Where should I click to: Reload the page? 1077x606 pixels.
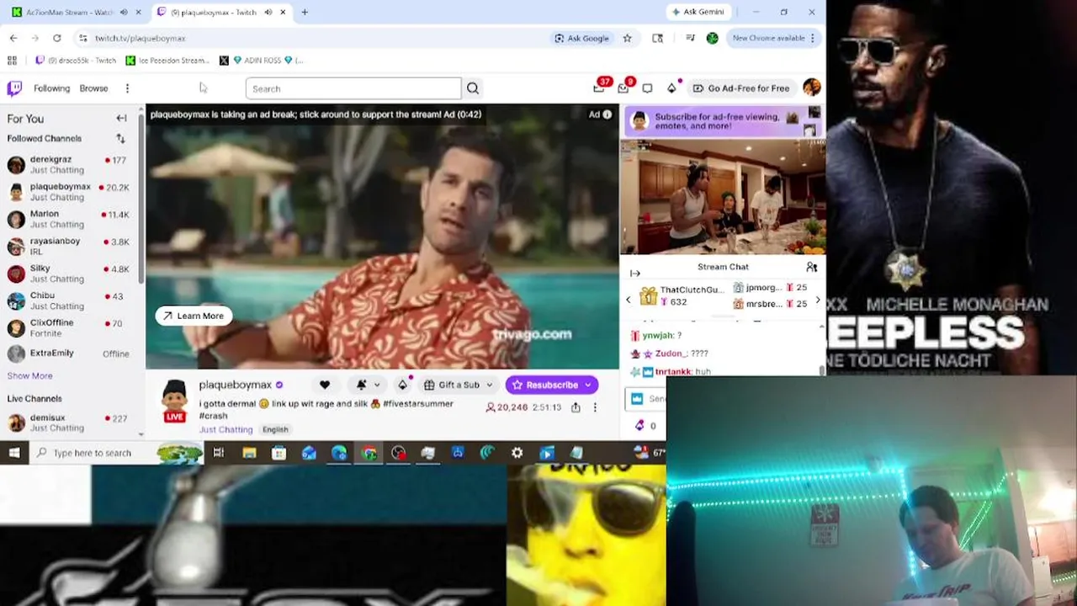(57, 38)
